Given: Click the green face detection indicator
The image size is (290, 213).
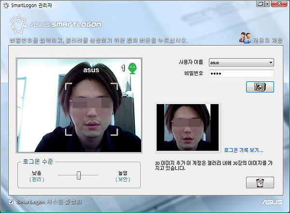Looking at the screenshot, I should [132, 68].
